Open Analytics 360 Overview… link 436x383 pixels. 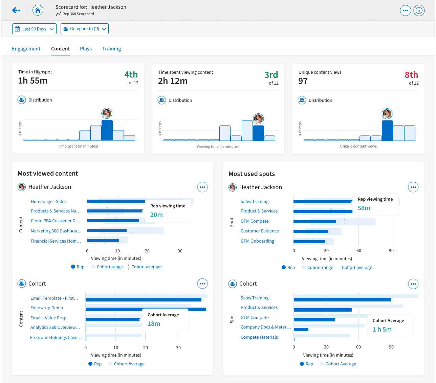coord(56,327)
